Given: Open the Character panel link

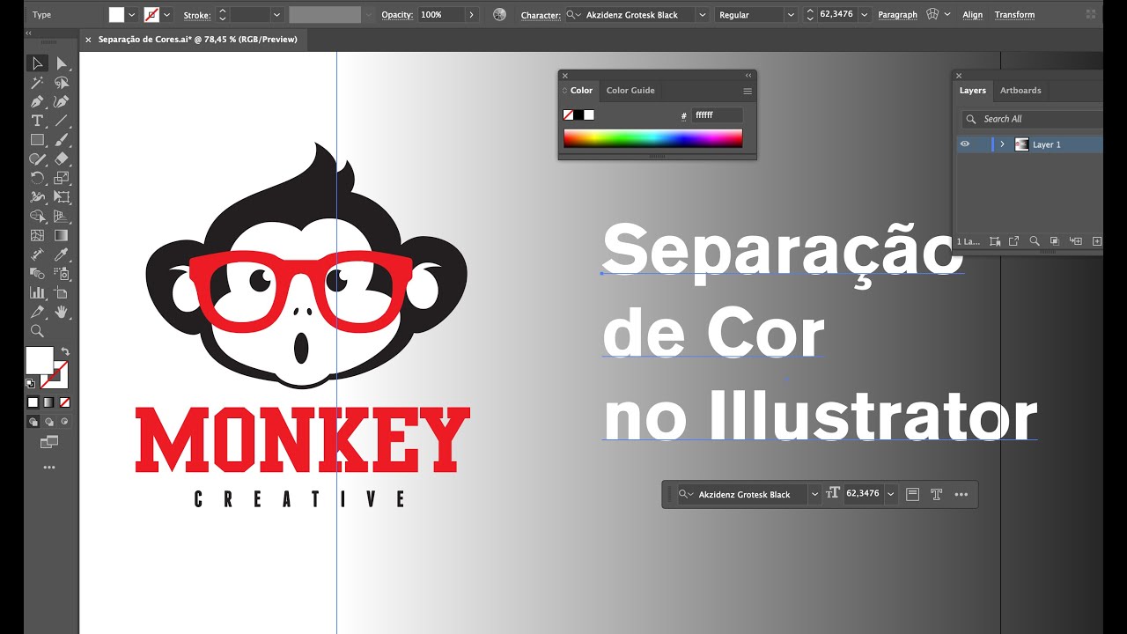Looking at the screenshot, I should tap(541, 15).
